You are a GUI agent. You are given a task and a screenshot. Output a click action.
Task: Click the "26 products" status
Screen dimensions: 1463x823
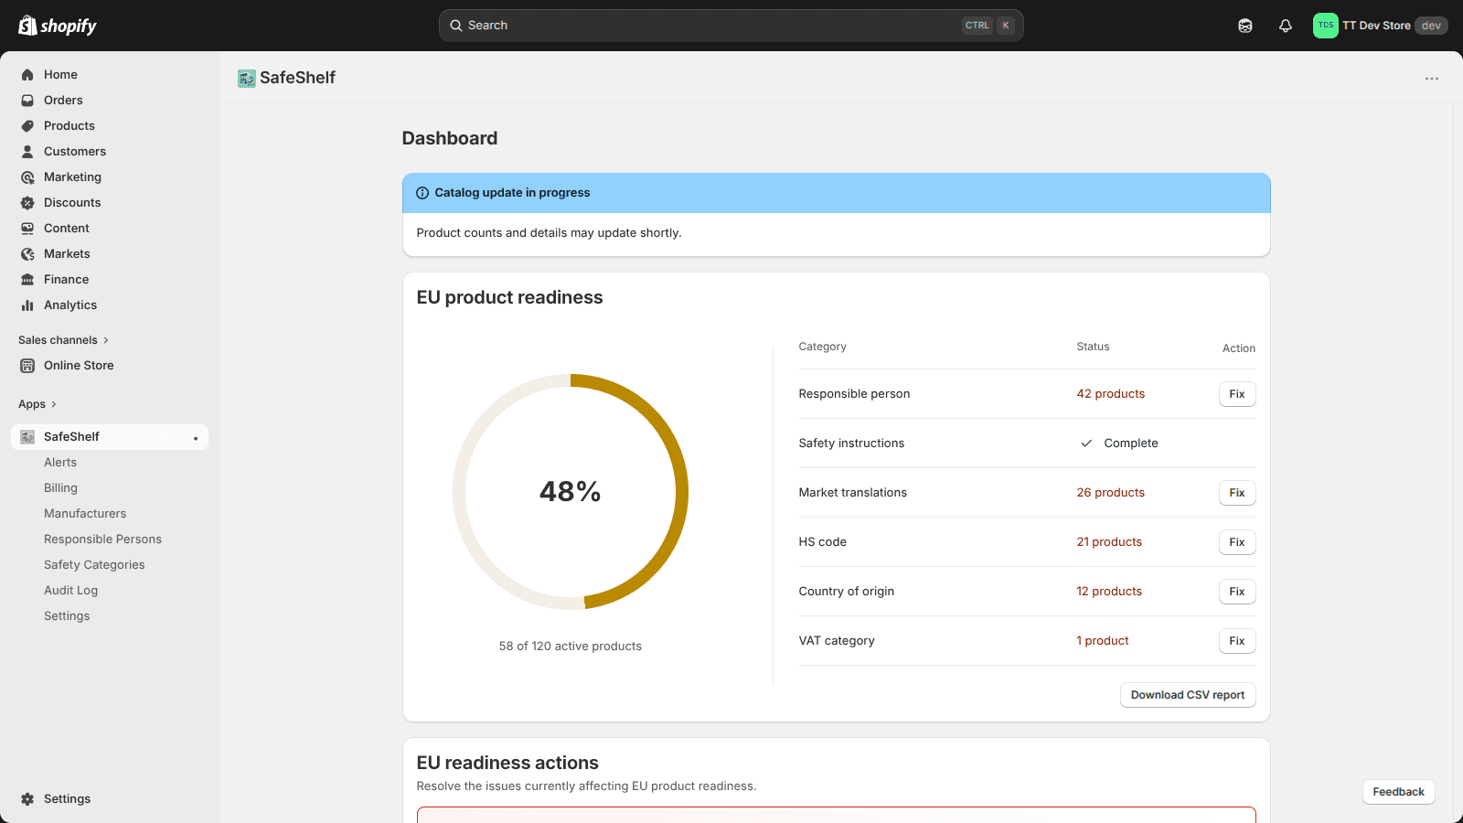point(1110,493)
